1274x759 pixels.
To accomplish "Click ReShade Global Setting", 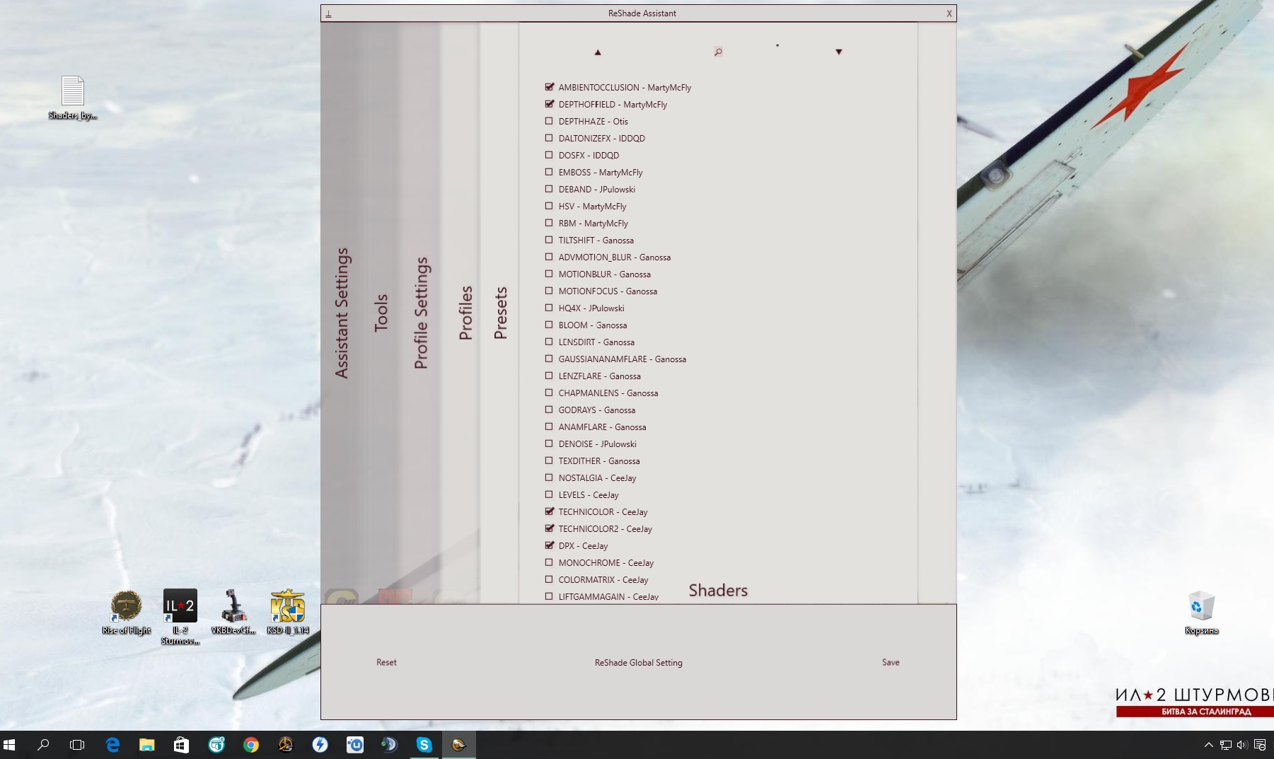I will tap(639, 662).
